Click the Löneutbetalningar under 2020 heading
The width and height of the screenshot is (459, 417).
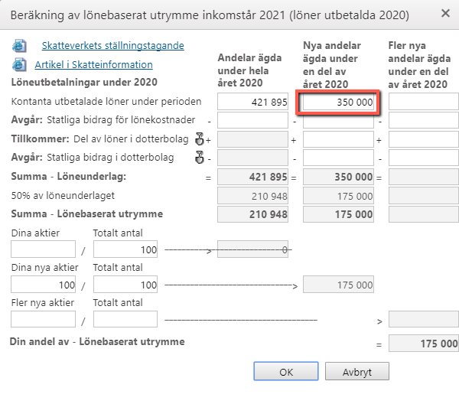coord(84,83)
